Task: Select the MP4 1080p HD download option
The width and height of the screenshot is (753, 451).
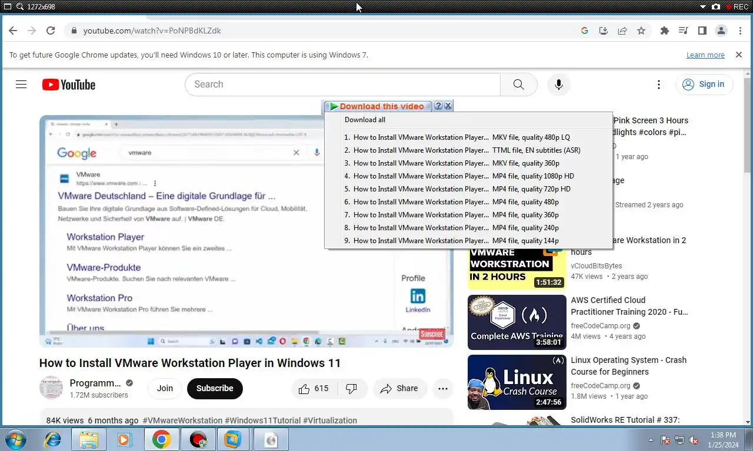Action: click(469, 176)
